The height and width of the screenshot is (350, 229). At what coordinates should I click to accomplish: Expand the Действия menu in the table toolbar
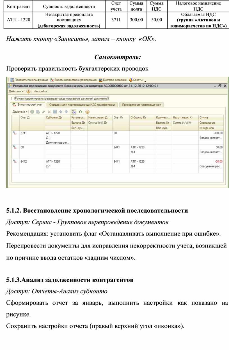point(20,112)
